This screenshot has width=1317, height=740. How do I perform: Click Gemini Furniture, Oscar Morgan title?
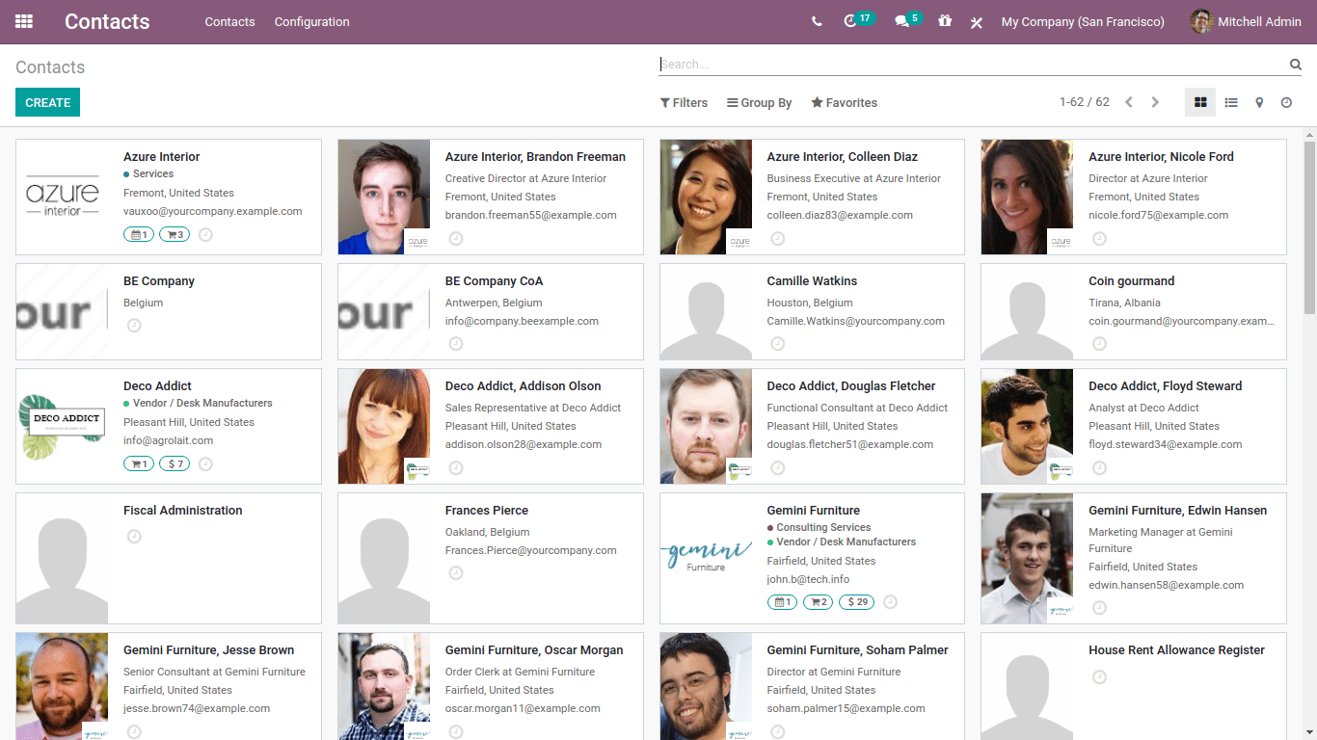pyautogui.click(x=534, y=650)
